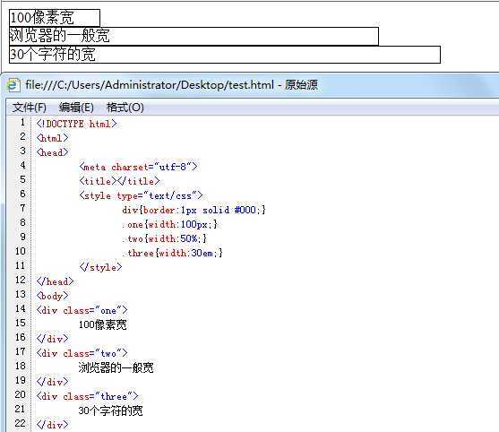Click source text '30个字符的宽' on line 21
499x432 pixels.
click(x=110, y=410)
